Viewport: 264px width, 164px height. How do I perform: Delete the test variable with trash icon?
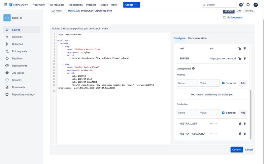(245, 48)
